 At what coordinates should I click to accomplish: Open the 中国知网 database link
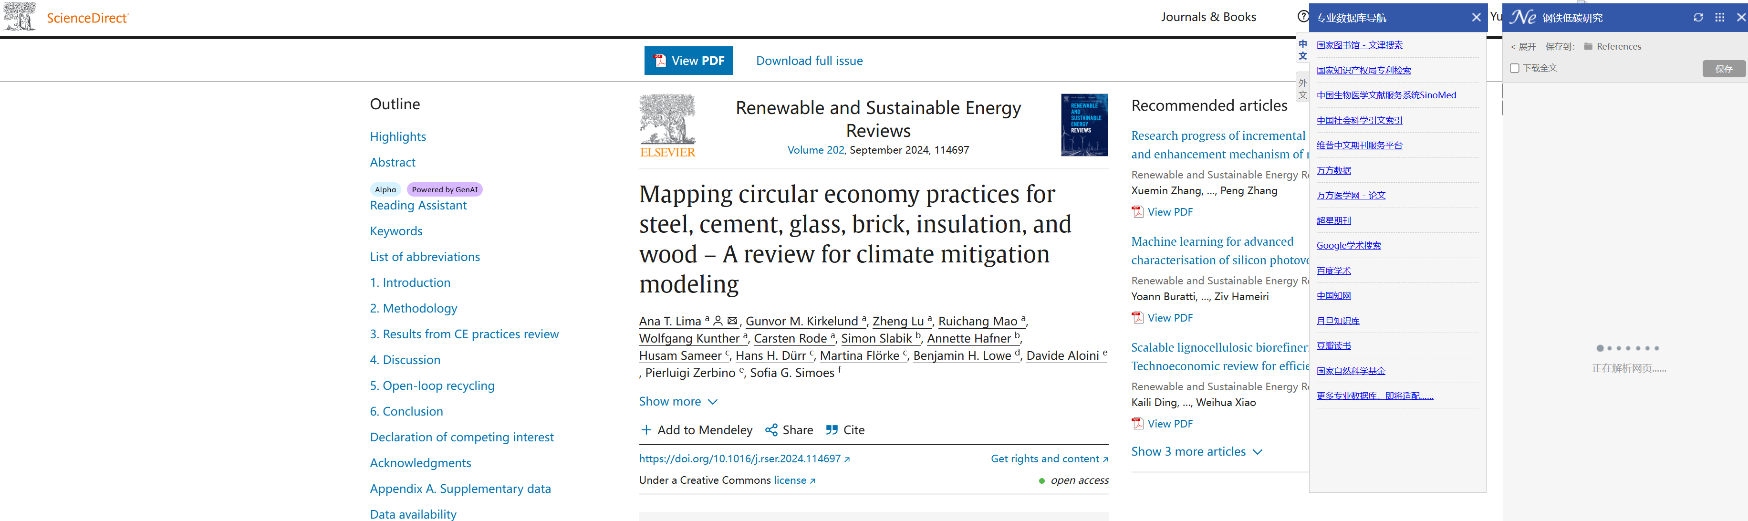pos(1333,296)
